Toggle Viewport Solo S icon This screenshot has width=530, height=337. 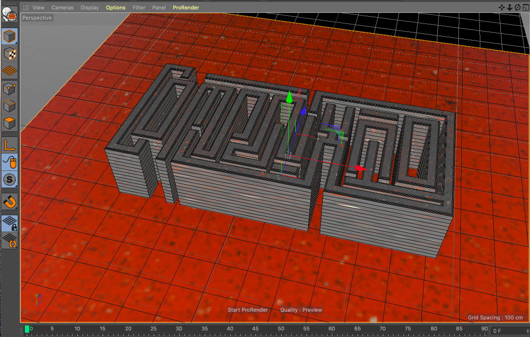point(10,180)
